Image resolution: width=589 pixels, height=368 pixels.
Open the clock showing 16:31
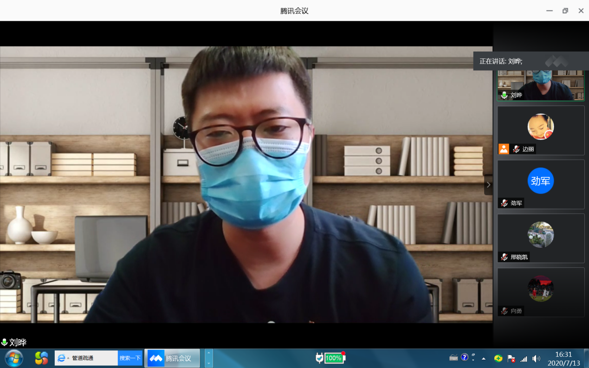[x=563, y=358]
